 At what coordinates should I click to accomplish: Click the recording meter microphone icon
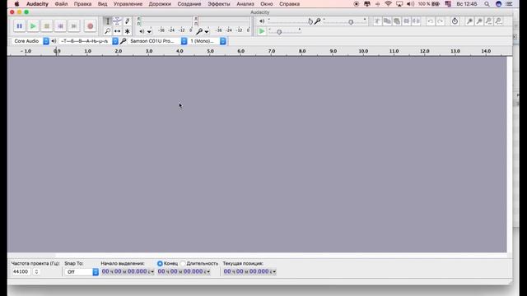pyautogui.click(x=199, y=31)
